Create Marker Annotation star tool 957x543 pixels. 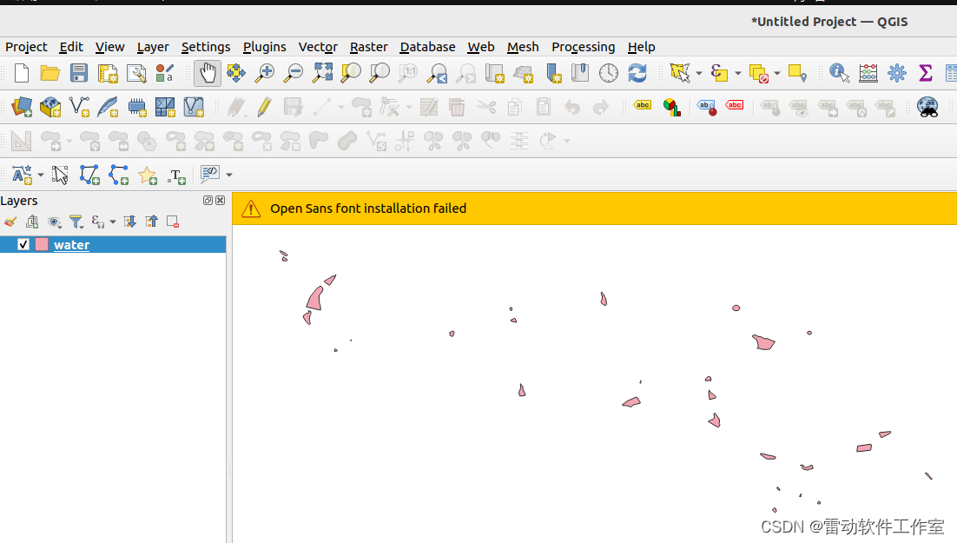tap(147, 175)
